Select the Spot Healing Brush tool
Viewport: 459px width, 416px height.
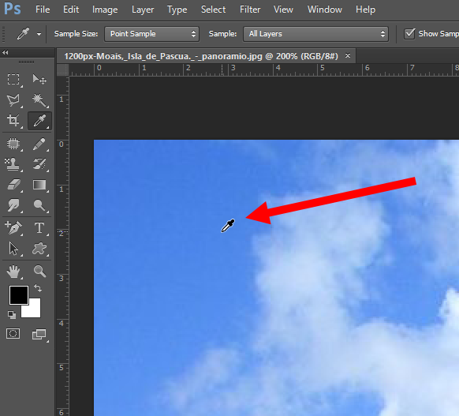(13, 144)
